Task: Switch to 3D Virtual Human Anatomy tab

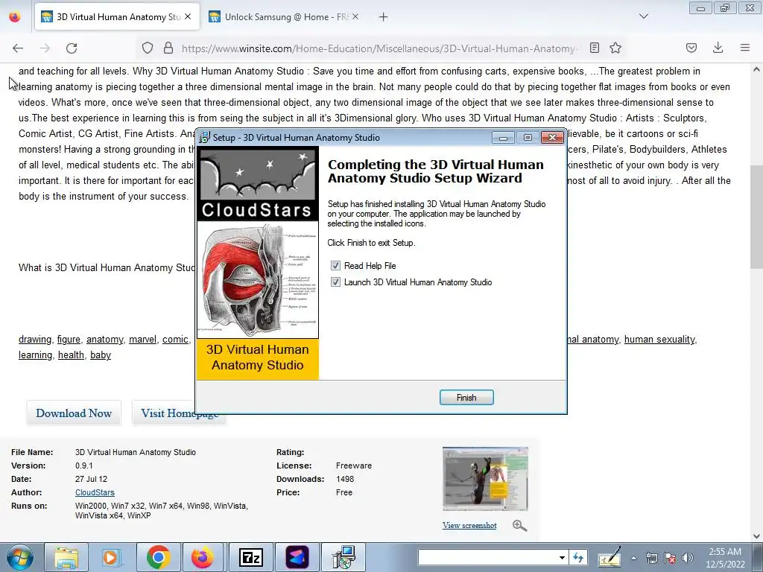Action: 117,17
